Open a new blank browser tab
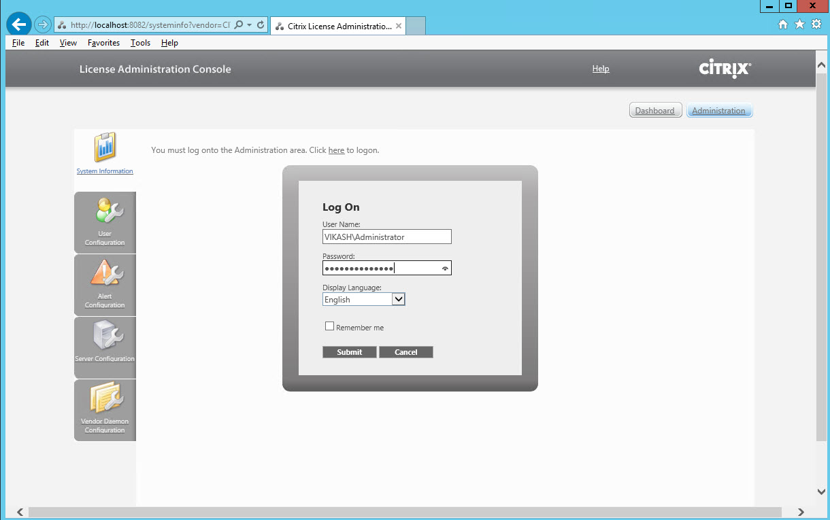 pos(416,26)
